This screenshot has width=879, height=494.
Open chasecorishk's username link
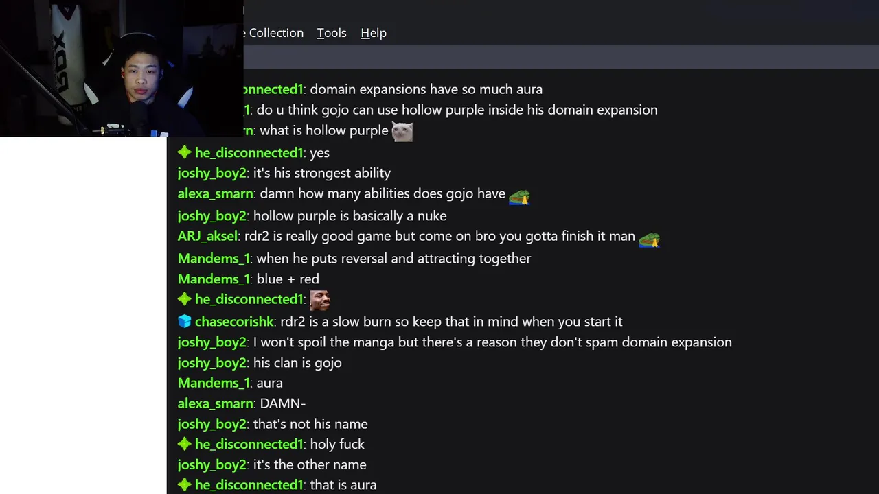click(234, 321)
